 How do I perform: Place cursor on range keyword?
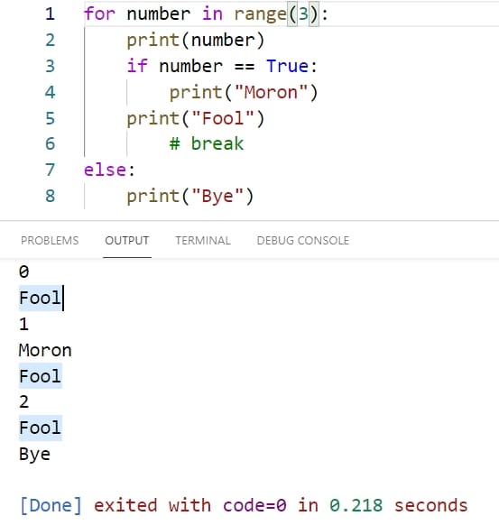tap(260, 14)
